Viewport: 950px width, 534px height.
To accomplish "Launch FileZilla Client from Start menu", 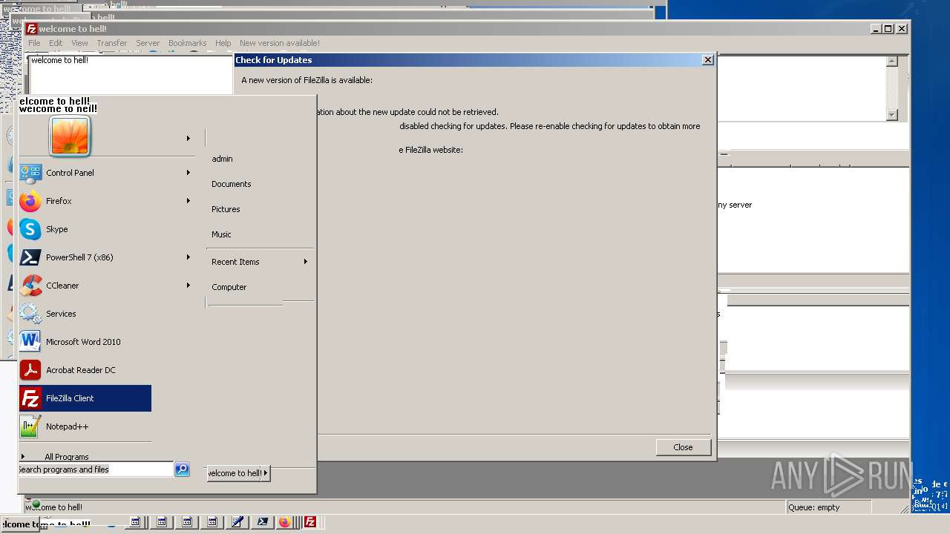I will coord(85,398).
